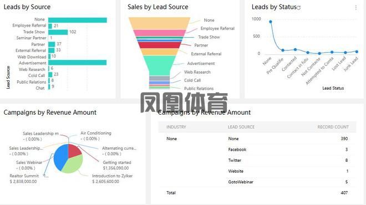Sort by LEAD SOURCE column header
The width and height of the screenshot is (366, 205).
click(241, 127)
